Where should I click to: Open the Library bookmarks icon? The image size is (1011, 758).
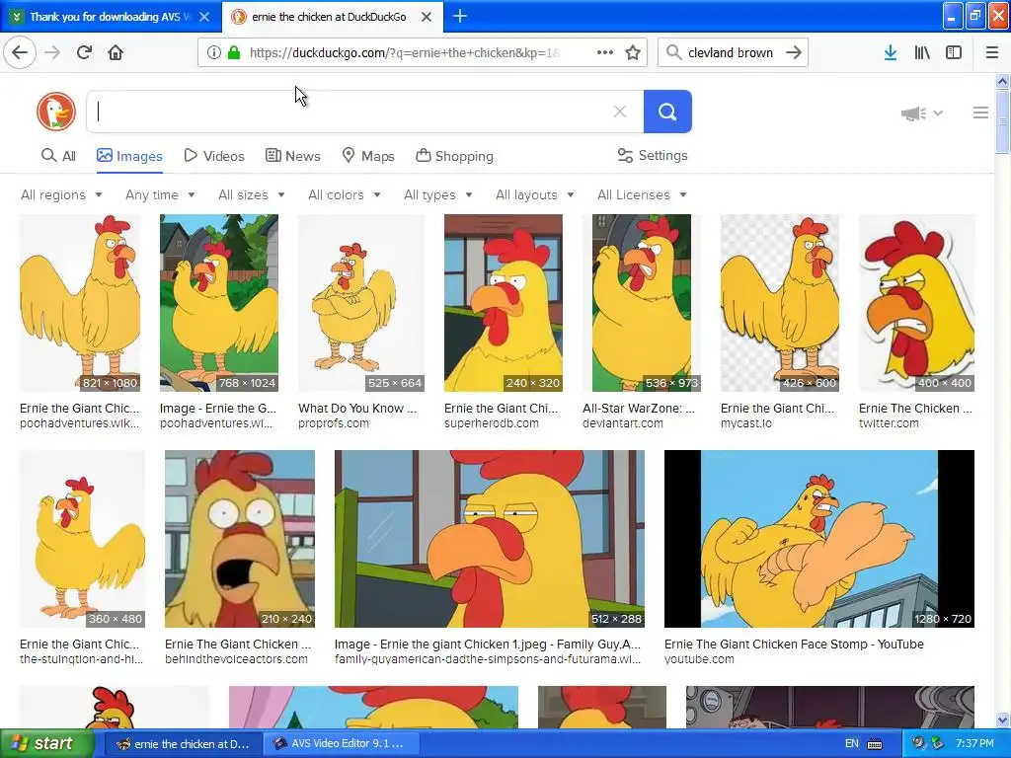(922, 52)
